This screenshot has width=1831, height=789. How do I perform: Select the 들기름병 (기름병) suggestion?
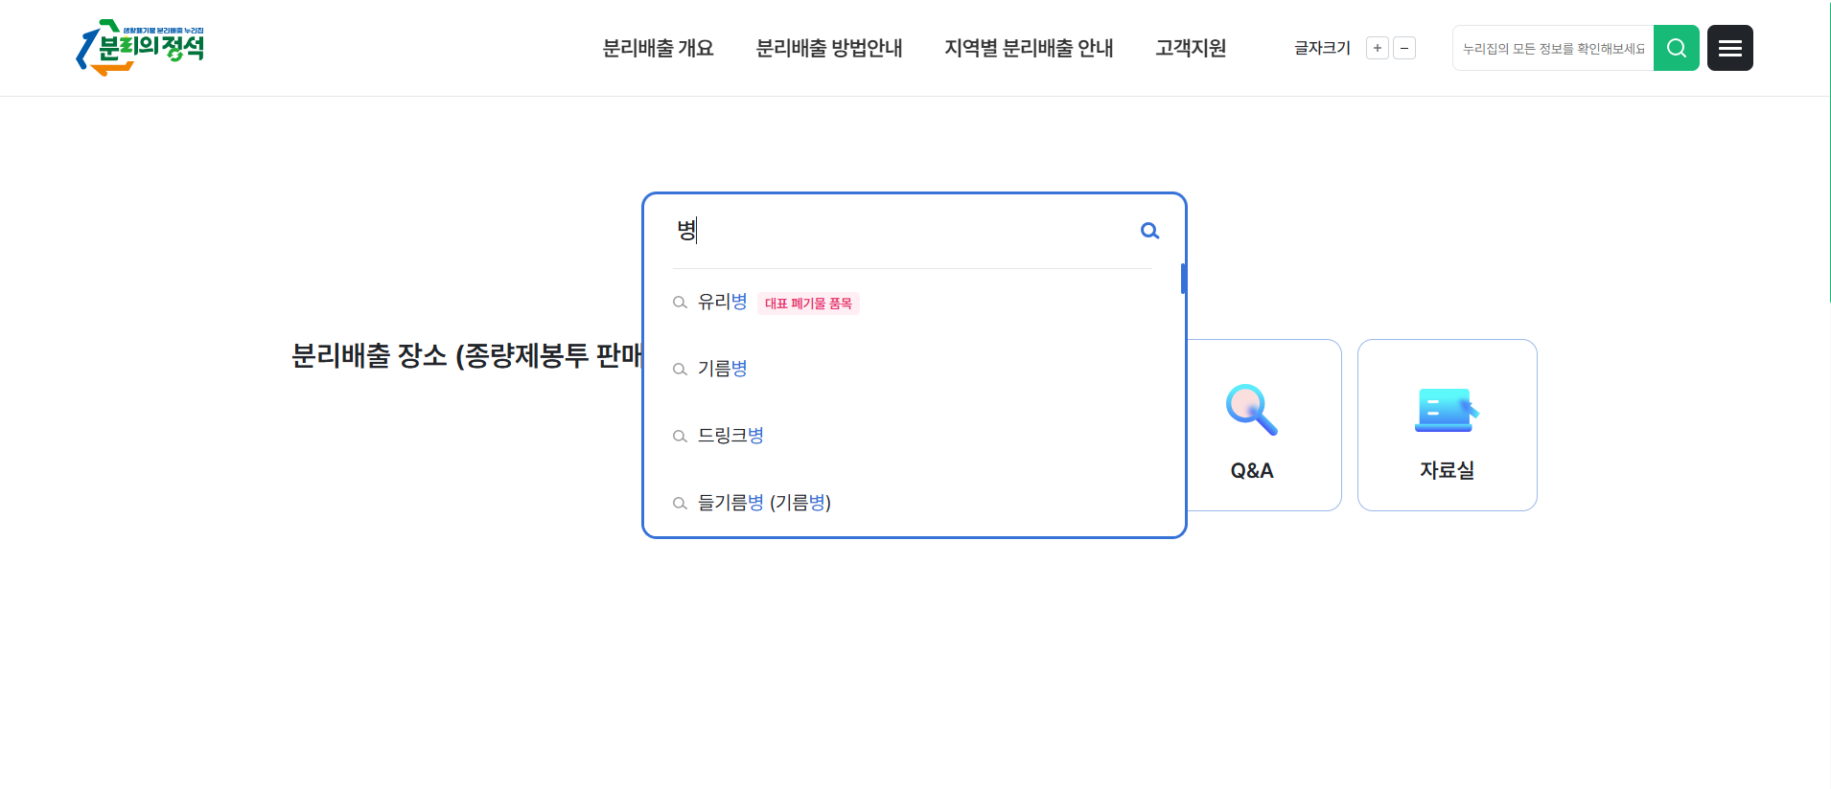click(x=764, y=503)
